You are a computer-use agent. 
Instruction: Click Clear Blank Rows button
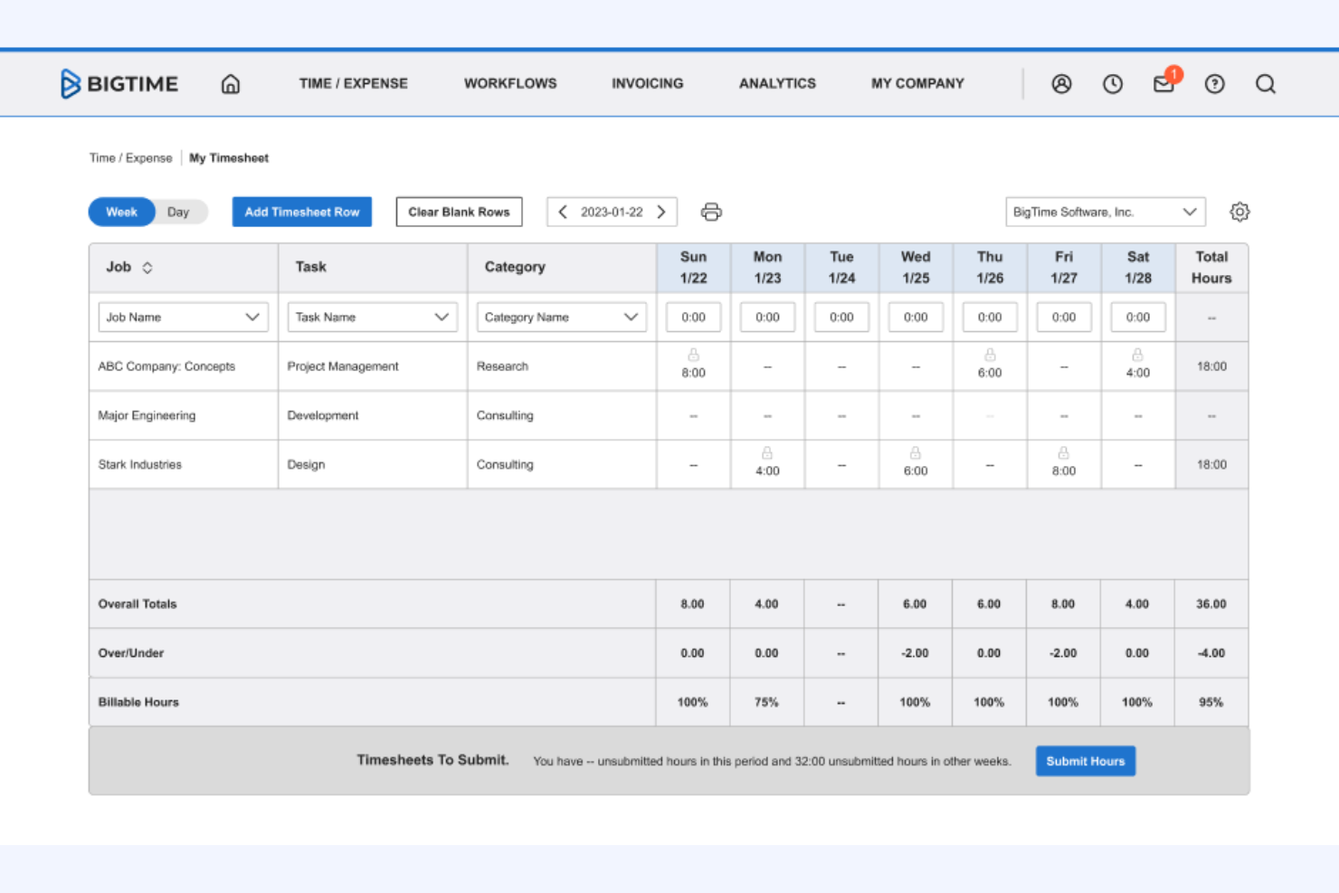click(459, 212)
